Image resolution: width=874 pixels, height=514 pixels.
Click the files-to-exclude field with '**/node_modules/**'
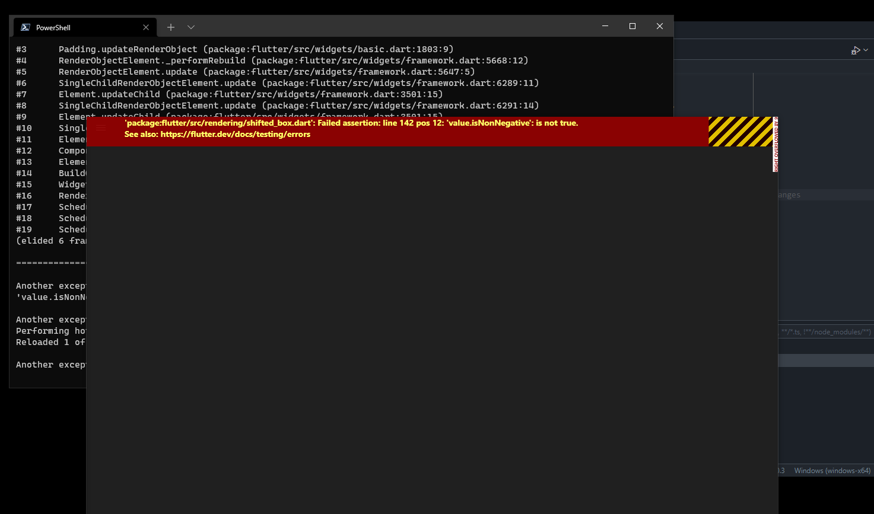825,332
